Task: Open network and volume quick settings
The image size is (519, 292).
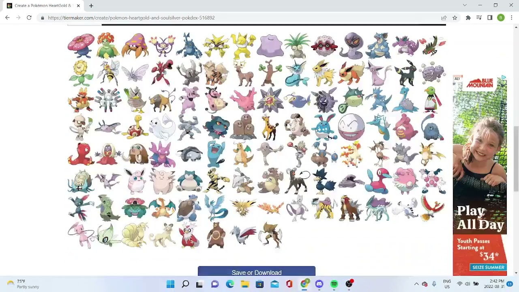Action: [468, 284]
